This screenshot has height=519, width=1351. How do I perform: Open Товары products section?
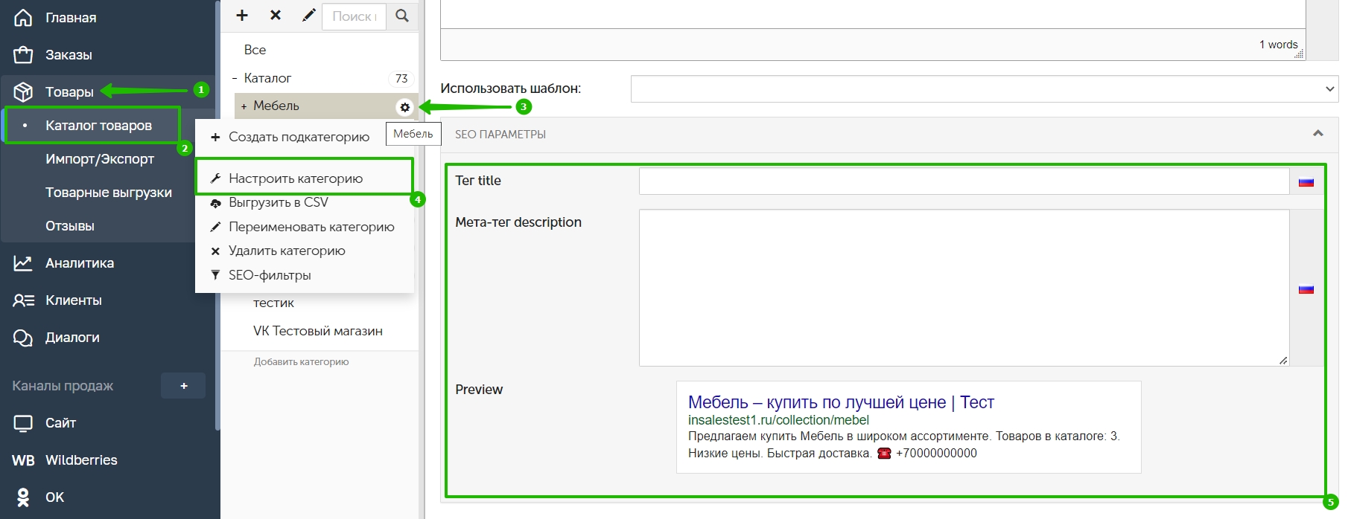point(69,92)
